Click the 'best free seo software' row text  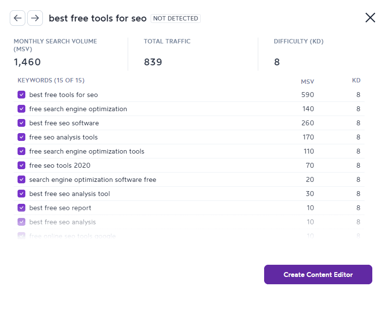tap(64, 123)
